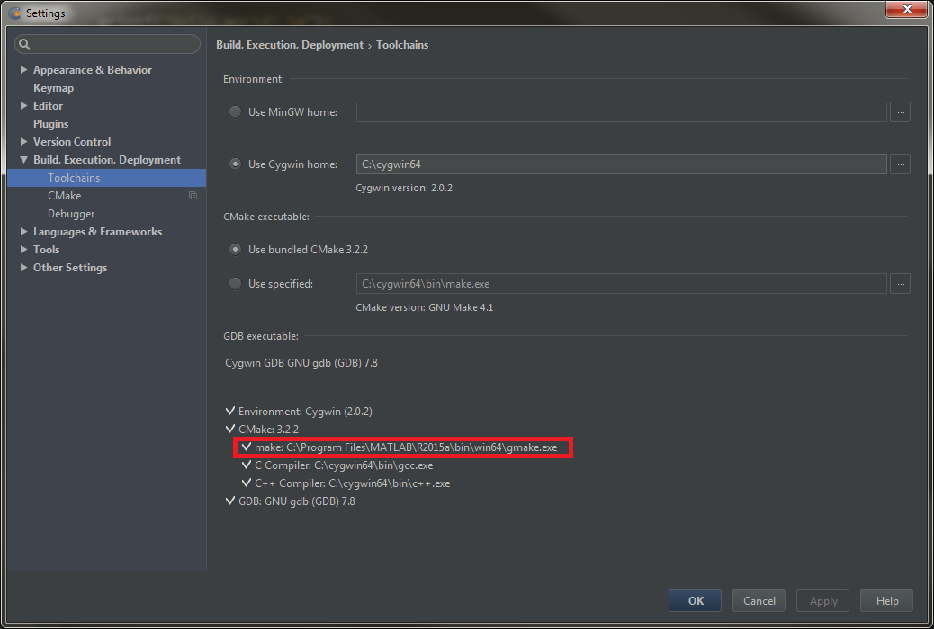Screen dimensions: 934x629
Task: Click Cygwin version: 2.0.2 text
Action: point(404,188)
